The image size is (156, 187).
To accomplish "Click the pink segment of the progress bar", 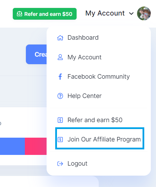I will click(36, 146).
